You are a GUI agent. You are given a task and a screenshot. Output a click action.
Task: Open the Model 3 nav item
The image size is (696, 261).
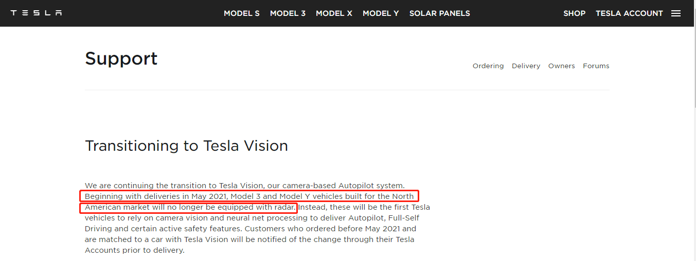coord(288,13)
